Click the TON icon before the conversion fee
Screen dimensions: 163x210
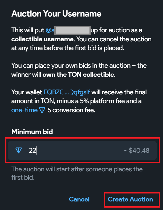[42, 110]
